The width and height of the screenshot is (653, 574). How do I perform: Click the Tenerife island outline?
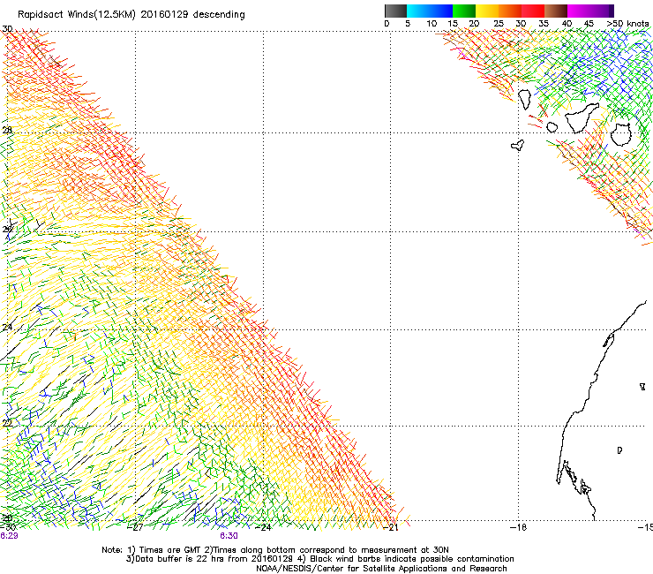tap(582, 118)
